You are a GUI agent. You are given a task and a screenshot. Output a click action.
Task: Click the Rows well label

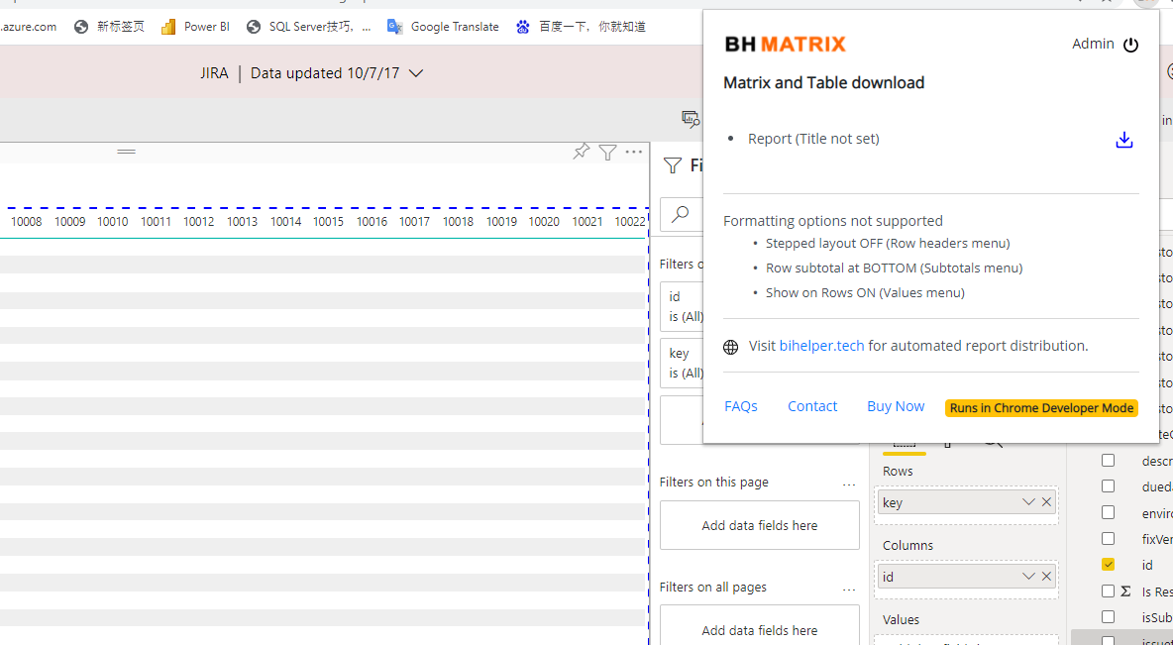click(898, 471)
